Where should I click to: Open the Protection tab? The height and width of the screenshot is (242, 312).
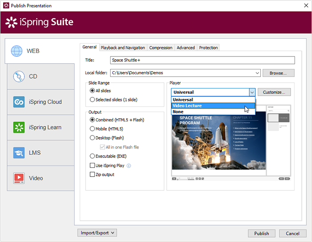(x=209, y=48)
